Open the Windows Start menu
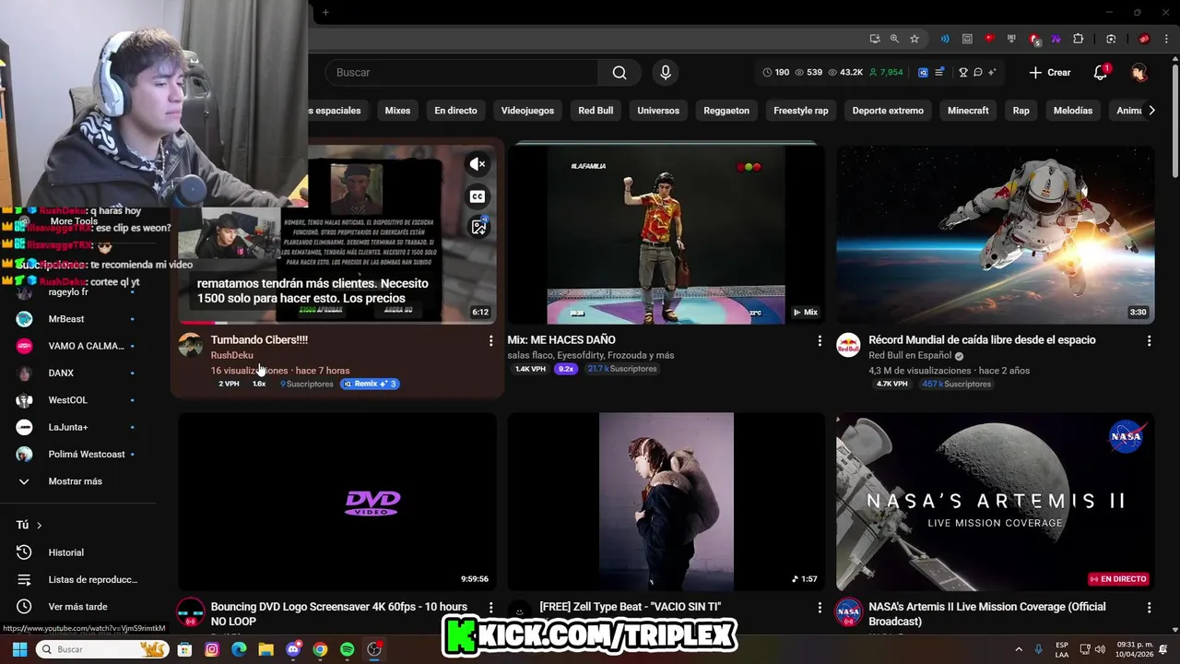 (x=19, y=649)
